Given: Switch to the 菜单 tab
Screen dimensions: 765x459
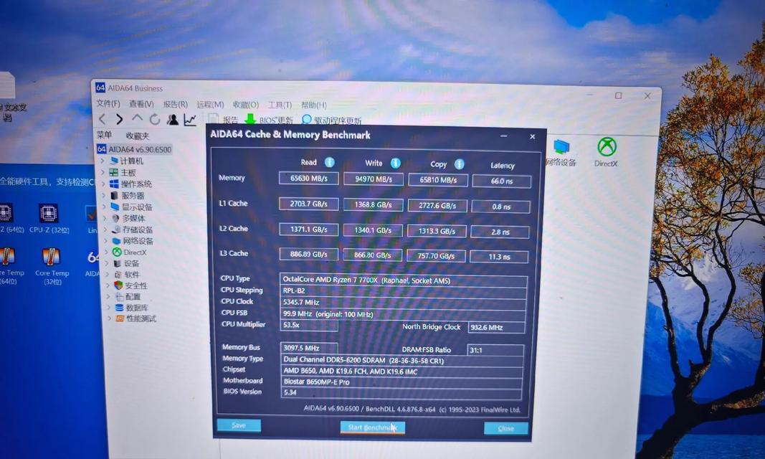Looking at the screenshot, I should point(105,135).
